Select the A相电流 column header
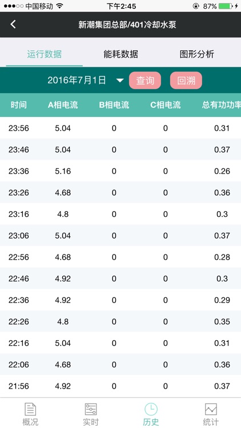Viewport: 241px width, 428px height. point(63,105)
